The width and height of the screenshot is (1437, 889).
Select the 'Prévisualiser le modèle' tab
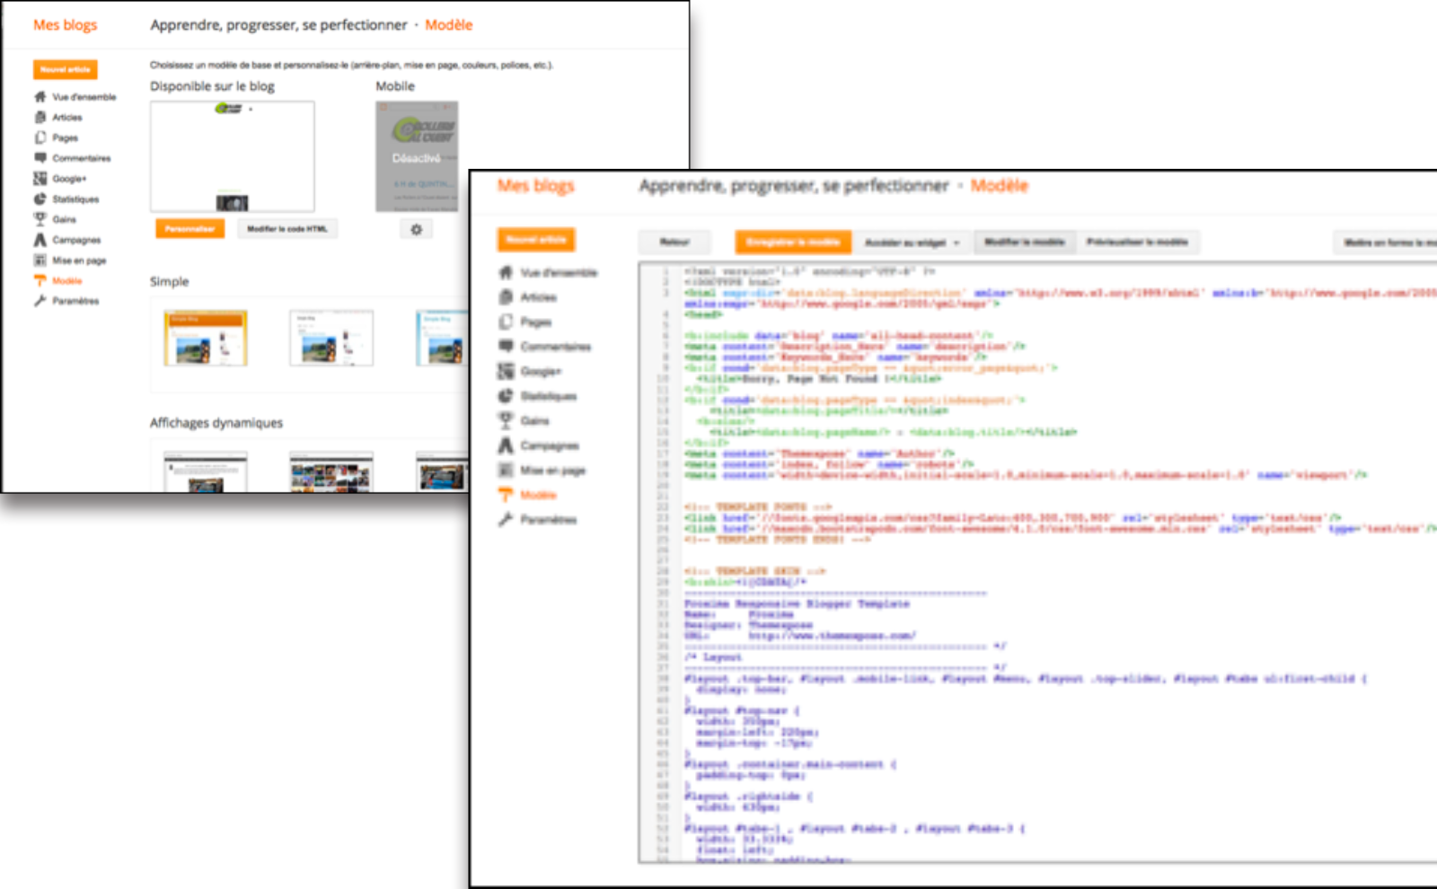click(1136, 242)
